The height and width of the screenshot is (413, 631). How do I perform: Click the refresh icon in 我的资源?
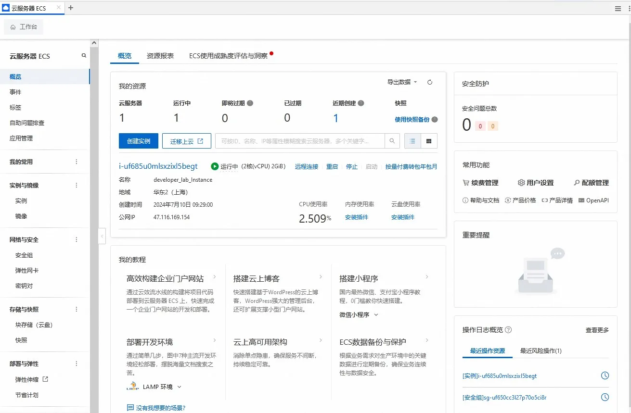click(430, 82)
